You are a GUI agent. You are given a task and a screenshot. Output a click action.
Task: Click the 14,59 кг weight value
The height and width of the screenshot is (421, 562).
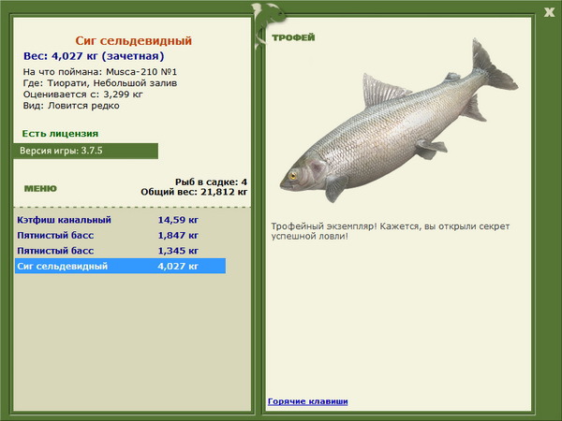(178, 220)
